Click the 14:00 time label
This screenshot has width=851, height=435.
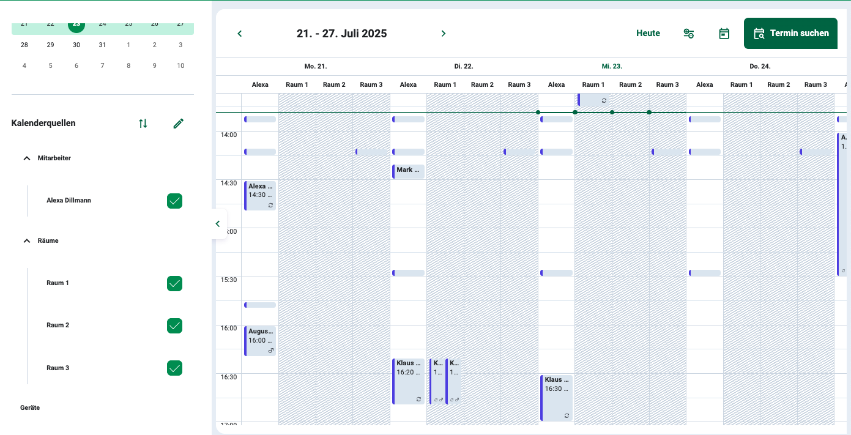point(229,135)
